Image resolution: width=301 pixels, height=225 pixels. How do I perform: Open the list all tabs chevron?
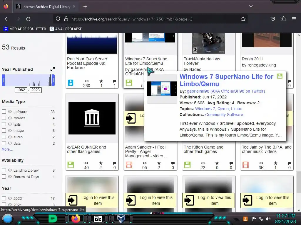251,6
